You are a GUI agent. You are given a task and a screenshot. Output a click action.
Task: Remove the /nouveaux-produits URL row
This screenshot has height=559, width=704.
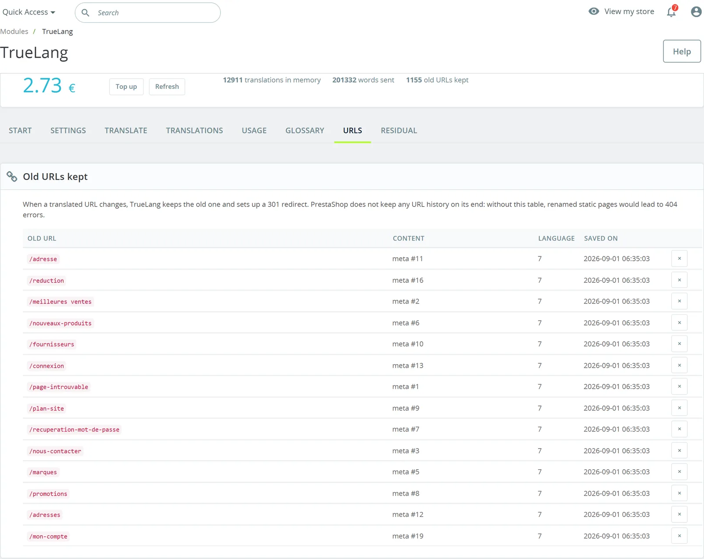679,323
